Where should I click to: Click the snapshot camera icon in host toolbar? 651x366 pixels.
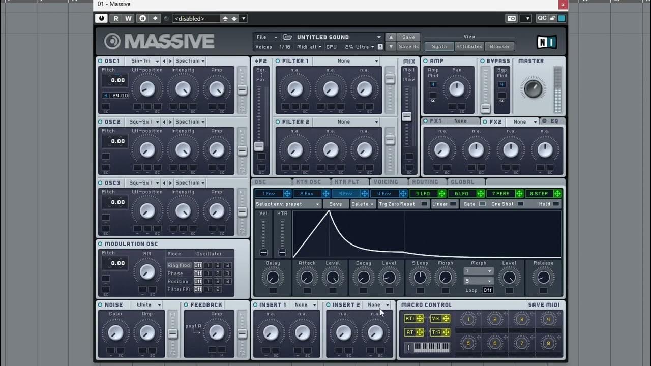tap(512, 18)
